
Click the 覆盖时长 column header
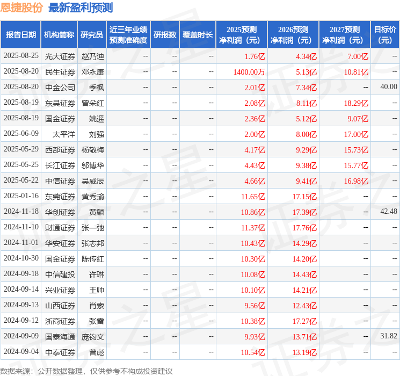[198, 35]
